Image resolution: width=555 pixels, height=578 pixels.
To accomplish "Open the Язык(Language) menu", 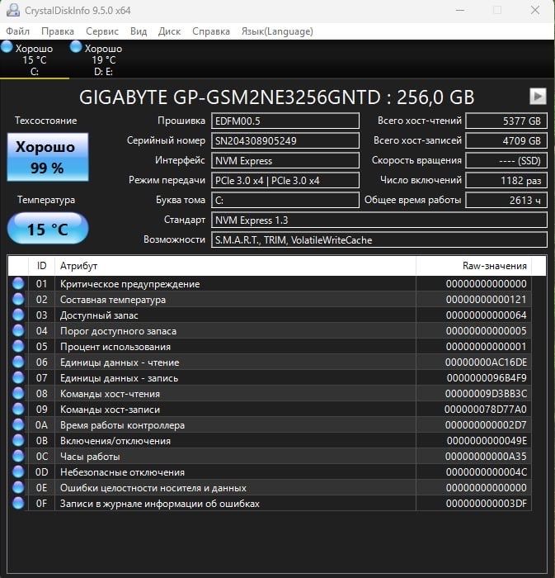I will [x=277, y=31].
